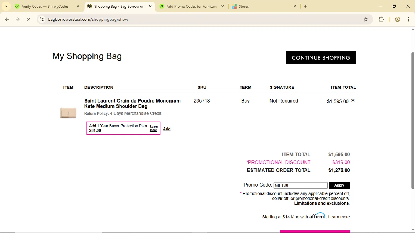Click the -$319.00 promotional discount amount

pyautogui.click(x=340, y=162)
